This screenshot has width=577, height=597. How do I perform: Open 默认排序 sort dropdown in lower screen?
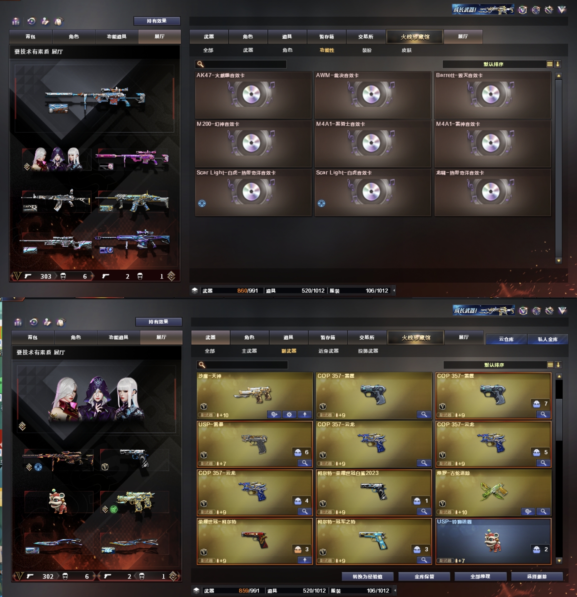(494, 365)
